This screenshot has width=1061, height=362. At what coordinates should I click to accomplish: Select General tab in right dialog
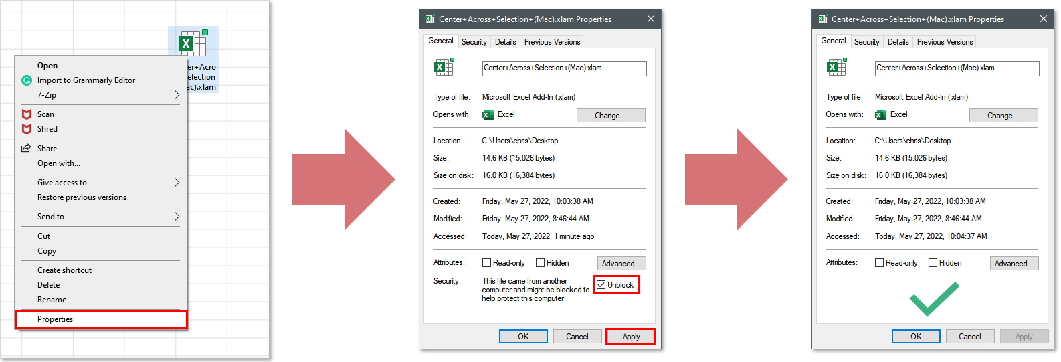click(x=834, y=41)
